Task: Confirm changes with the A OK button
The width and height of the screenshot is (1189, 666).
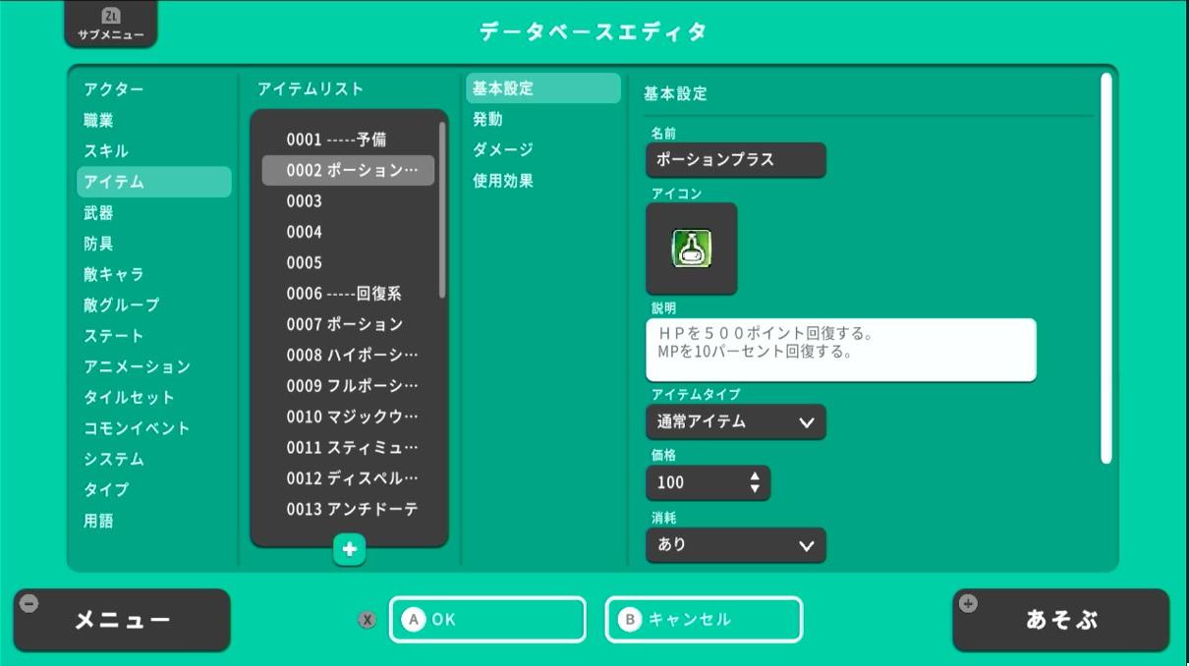Action: [x=488, y=620]
